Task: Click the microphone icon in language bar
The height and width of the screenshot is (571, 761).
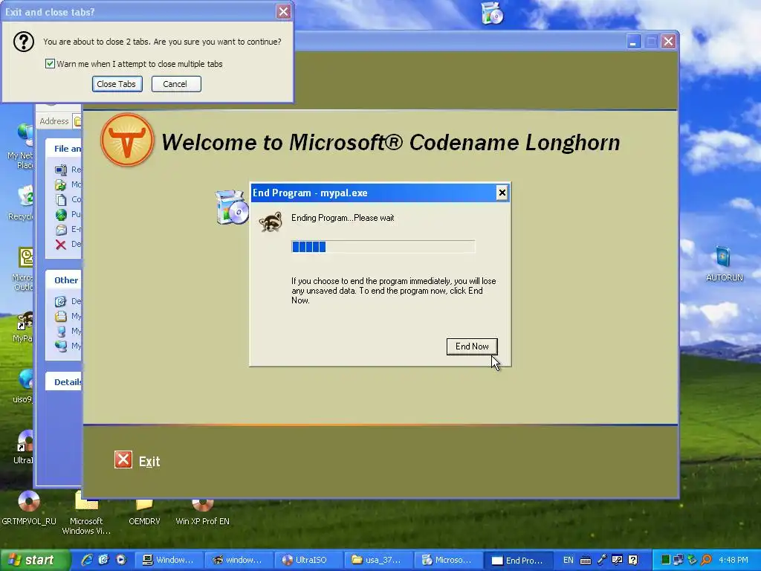Action: click(x=602, y=560)
